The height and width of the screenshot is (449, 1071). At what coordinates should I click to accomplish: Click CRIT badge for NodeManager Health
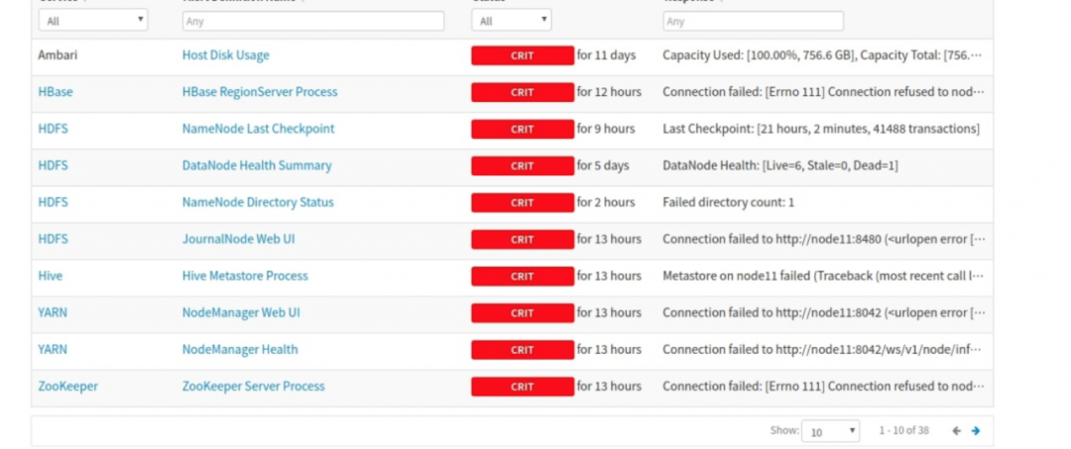pyautogui.click(x=523, y=351)
